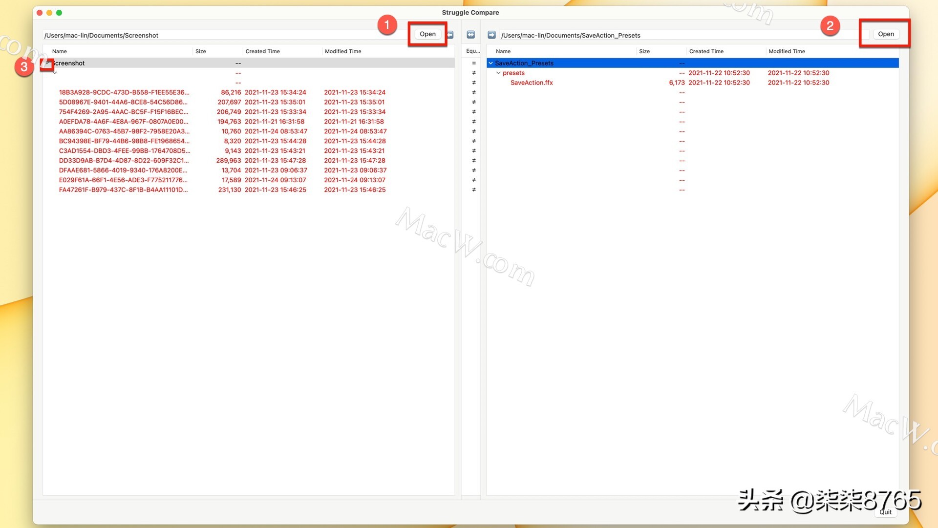Click the not-equal indicator for 18B3A928 file

pyautogui.click(x=473, y=92)
